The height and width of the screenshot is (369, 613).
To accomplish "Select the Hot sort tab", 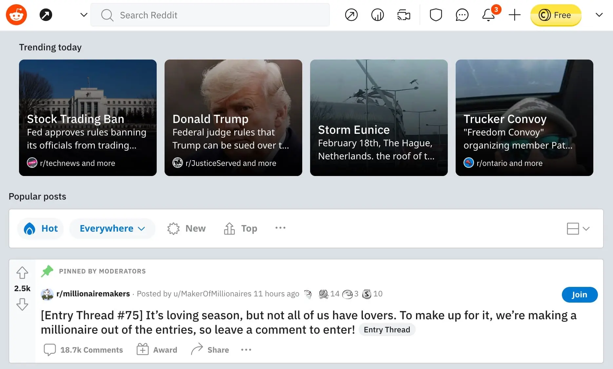I will [41, 228].
